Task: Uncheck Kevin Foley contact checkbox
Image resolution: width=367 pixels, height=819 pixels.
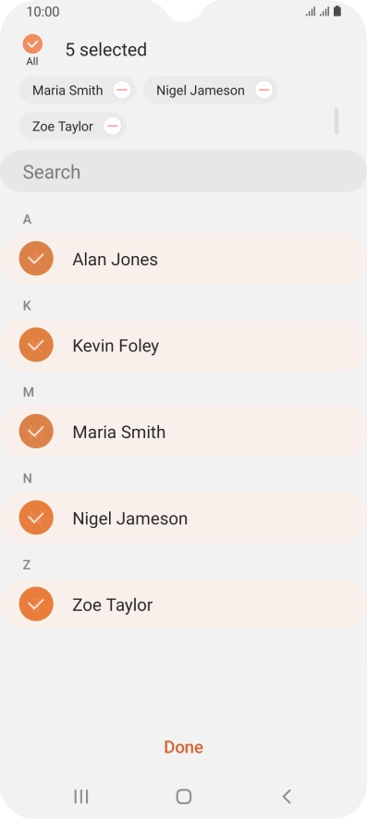Action: 36,345
